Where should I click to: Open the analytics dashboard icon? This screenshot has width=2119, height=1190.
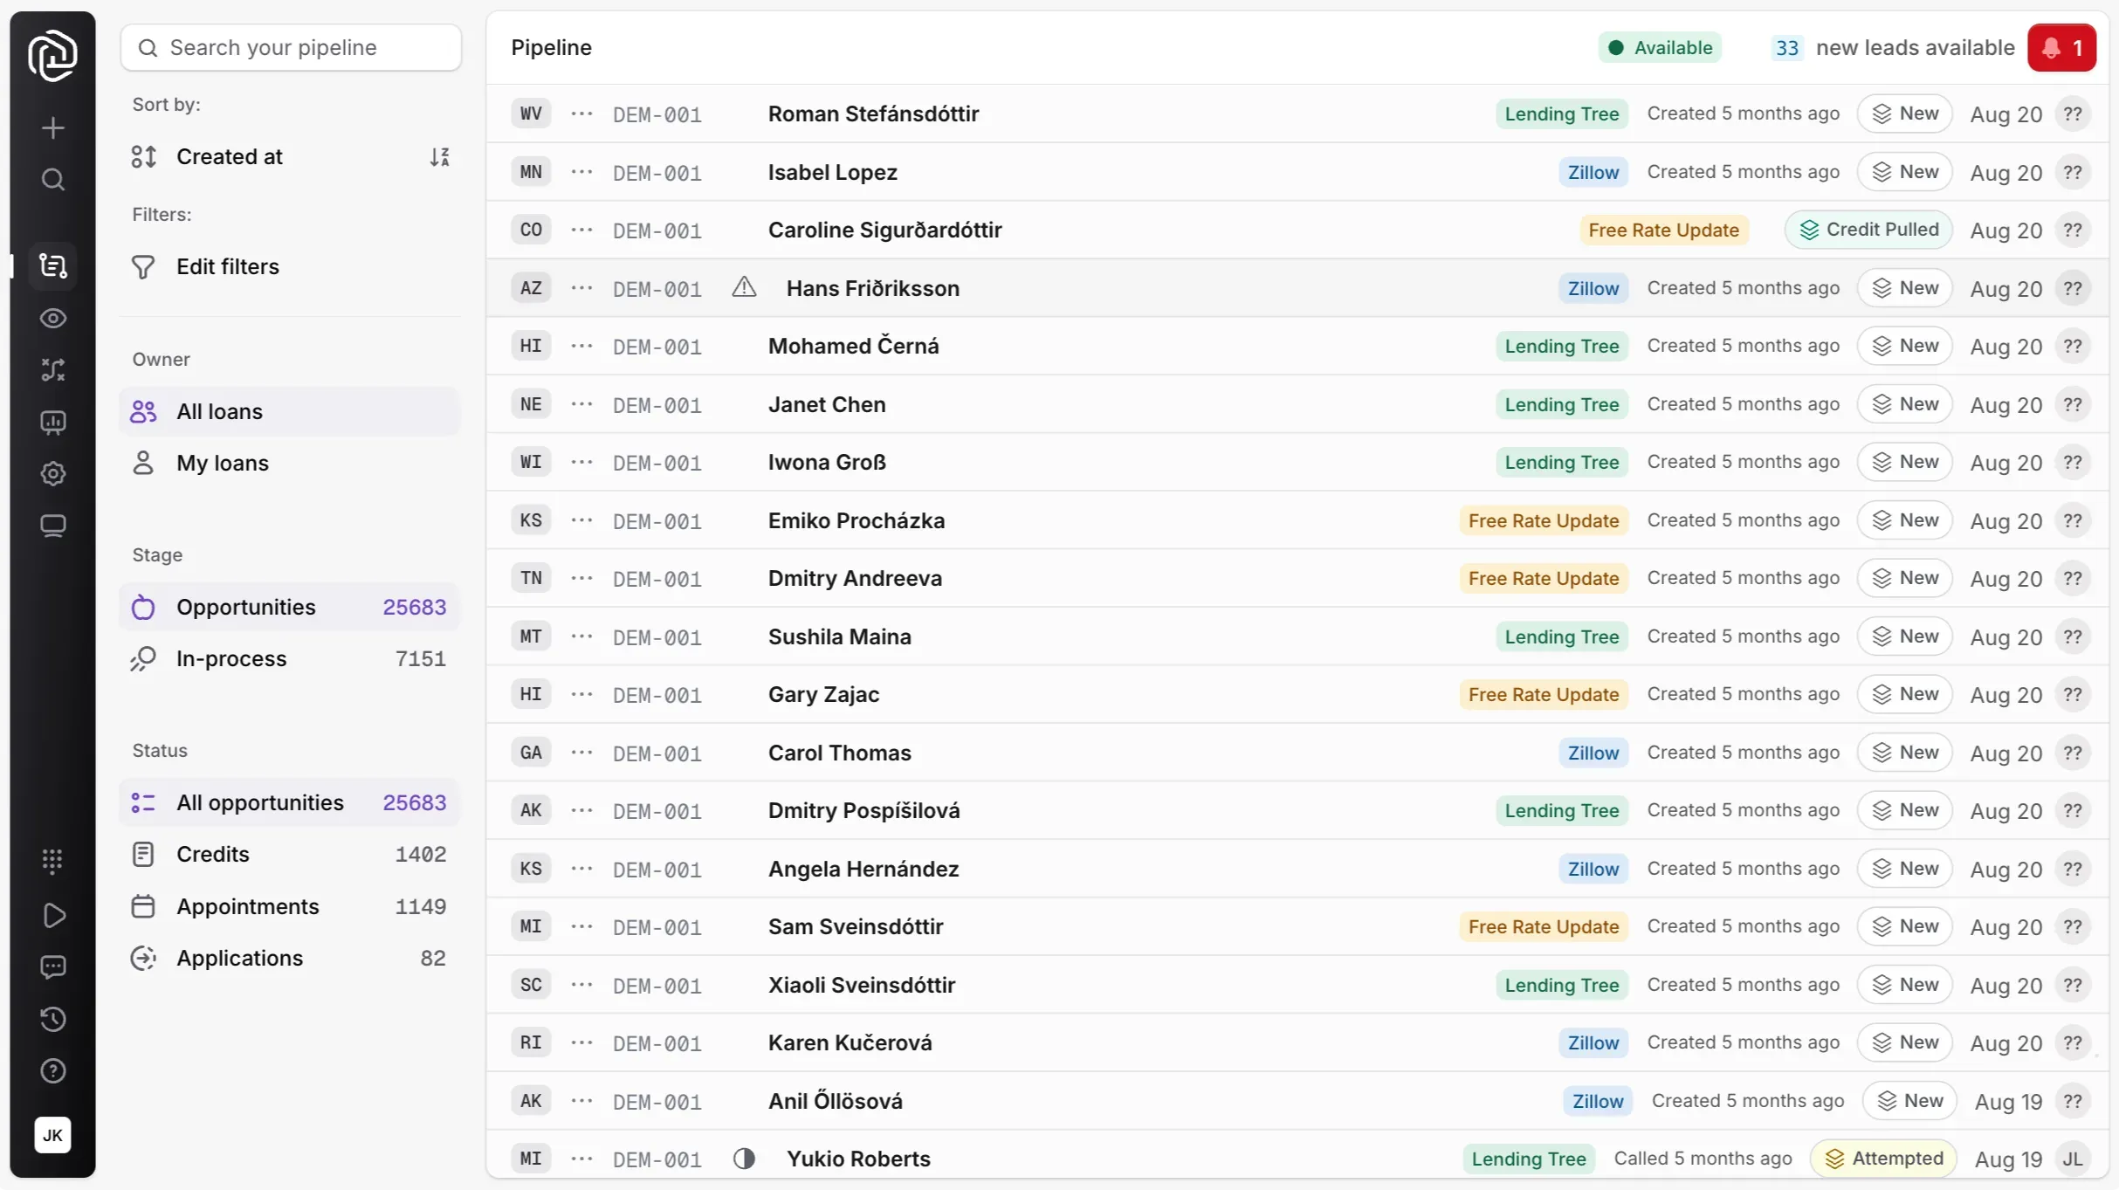pos(52,422)
